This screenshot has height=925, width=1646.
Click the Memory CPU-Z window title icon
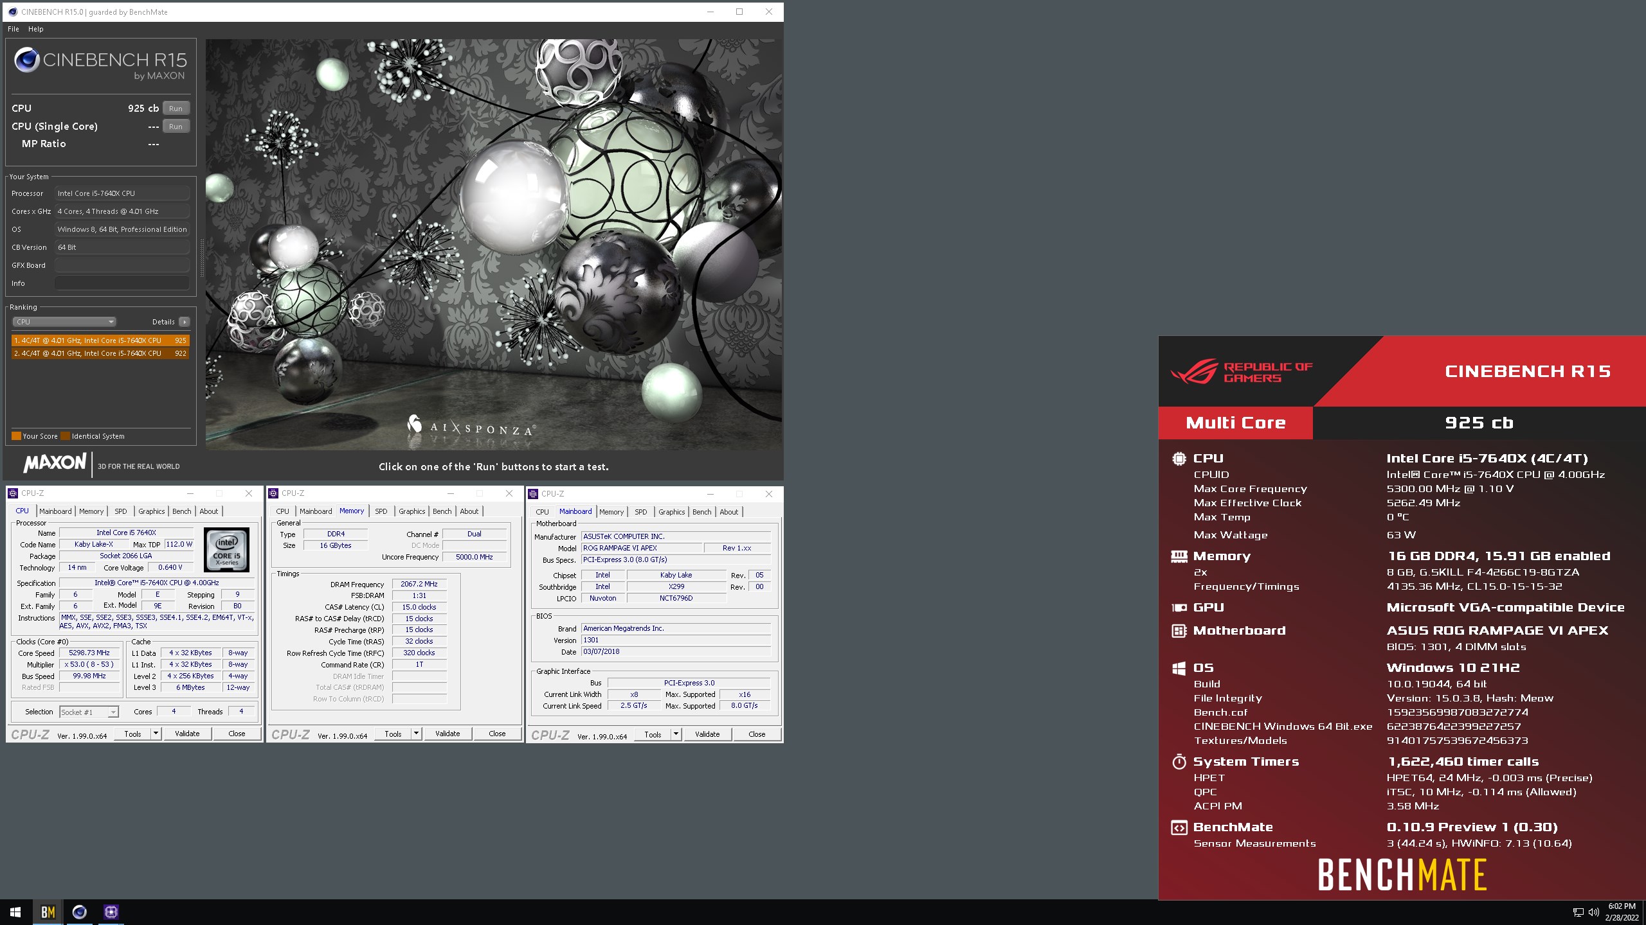tap(273, 493)
